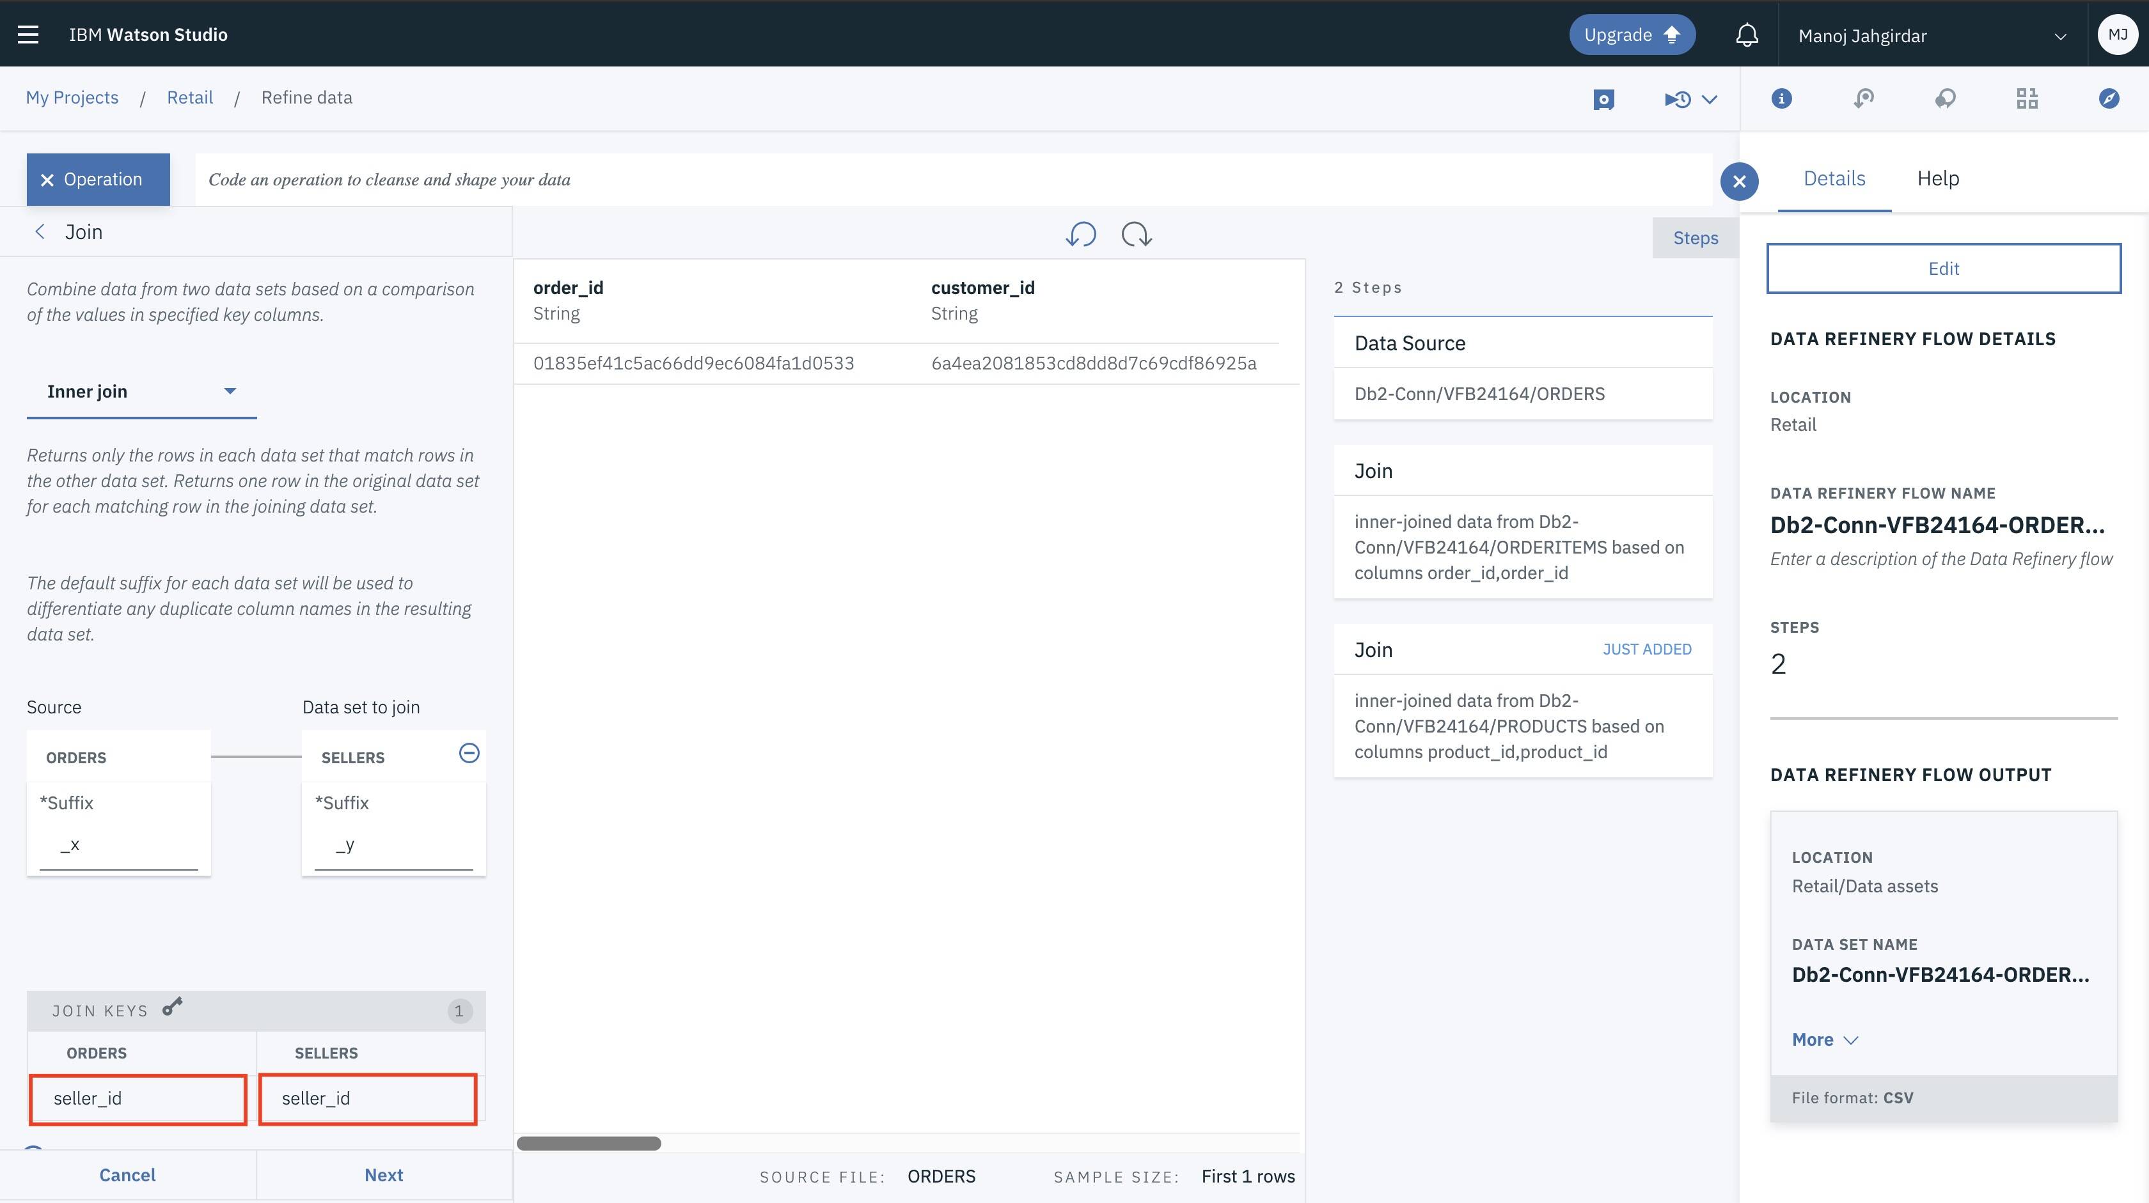Viewport: 2149px width, 1203px height.
Task: Open the notifications bell
Action: coord(1747,35)
